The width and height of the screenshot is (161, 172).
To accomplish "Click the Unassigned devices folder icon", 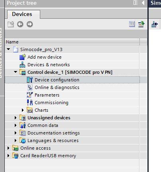I will (23, 118).
